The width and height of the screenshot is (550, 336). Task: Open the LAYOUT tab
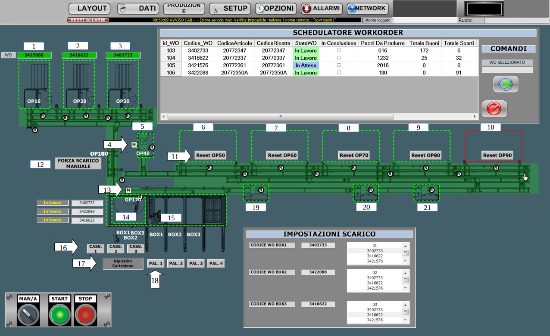(89, 8)
